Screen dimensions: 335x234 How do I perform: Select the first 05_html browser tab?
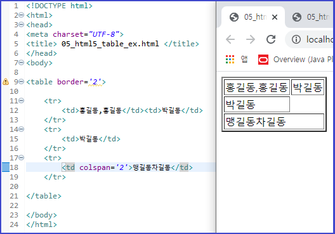click(x=253, y=17)
